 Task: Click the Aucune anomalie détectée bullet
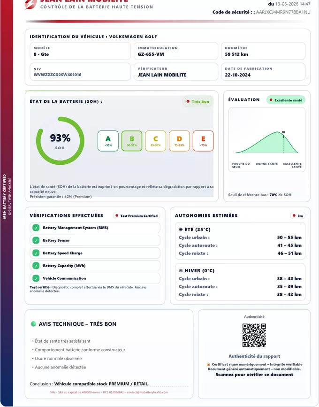click(x=59, y=367)
